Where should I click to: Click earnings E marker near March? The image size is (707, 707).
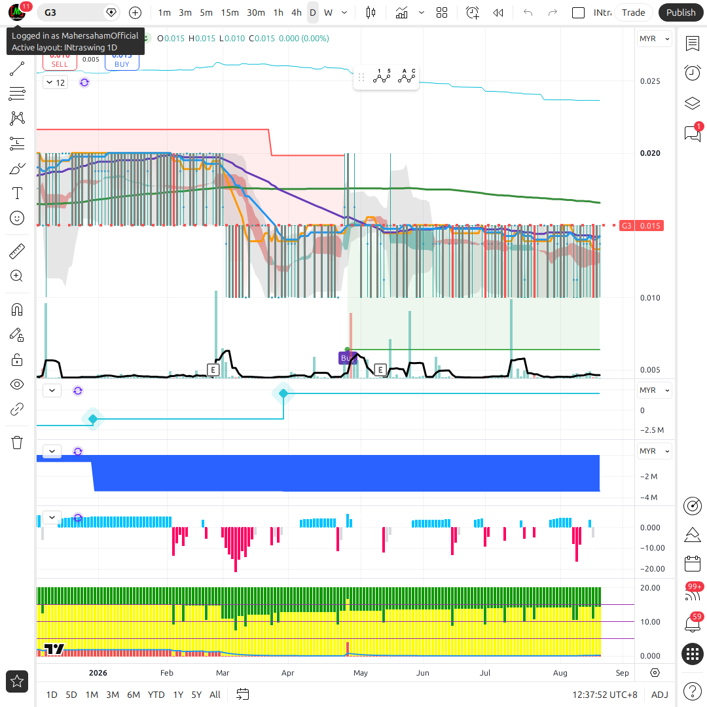point(213,370)
